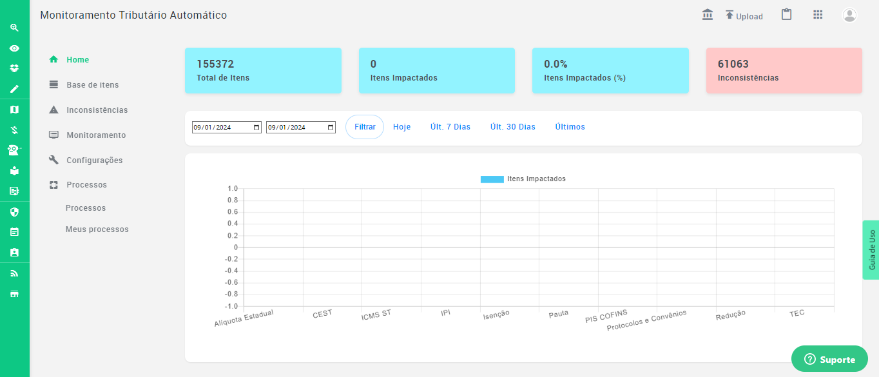Open calendar picker of start date
Image resolution: width=879 pixels, height=377 pixels.
pyautogui.click(x=256, y=128)
